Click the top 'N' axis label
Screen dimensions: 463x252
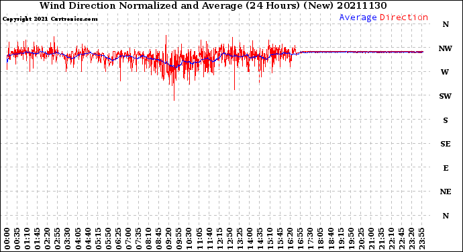click(446, 25)
